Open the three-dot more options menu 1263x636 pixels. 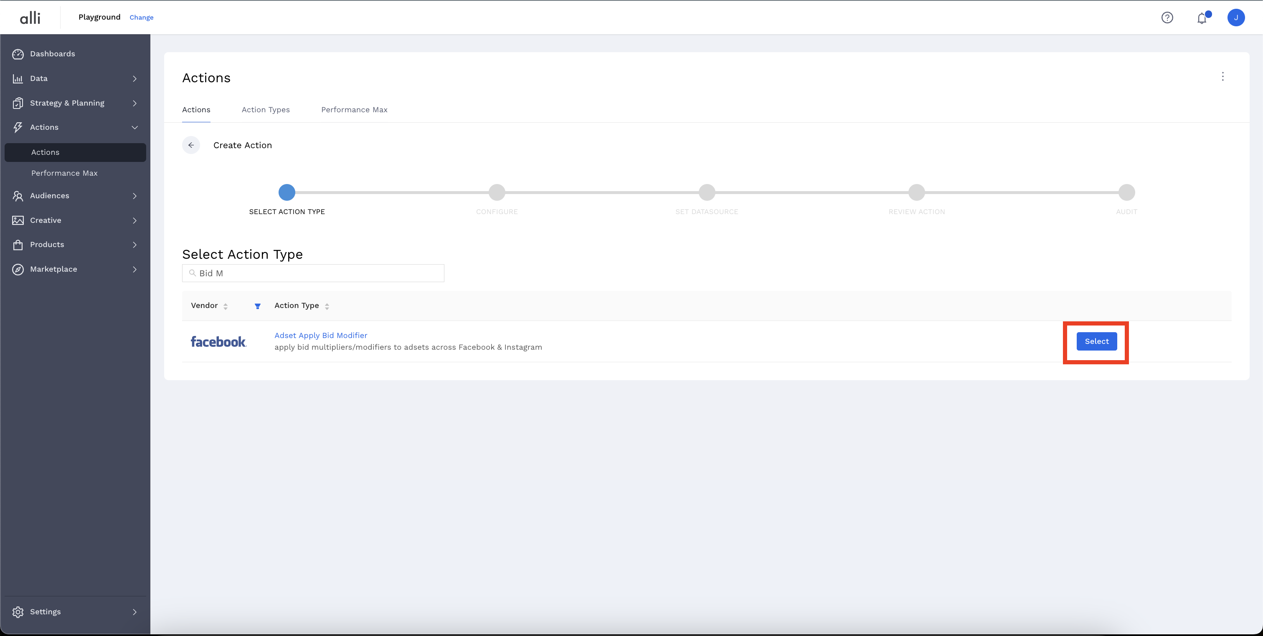(1222, 76)
